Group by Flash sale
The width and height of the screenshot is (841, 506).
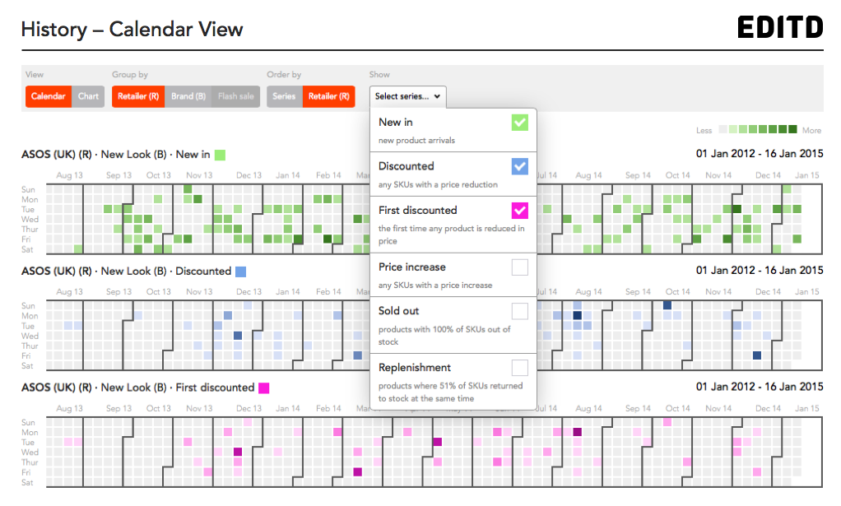point(236,96)
